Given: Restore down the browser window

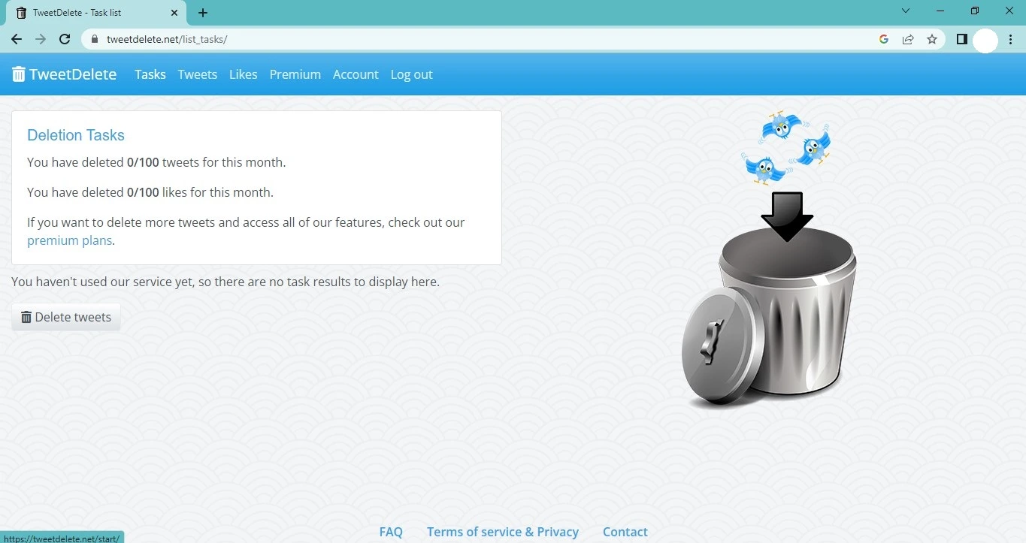Looking at the screenshot, I should click(975, 11).
